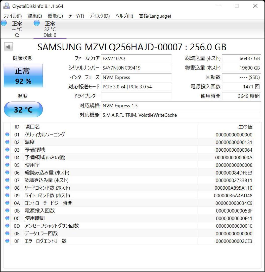Click the back arrow navigation button
This screenshot has height=272, width=265.
[x=8, y=47]
